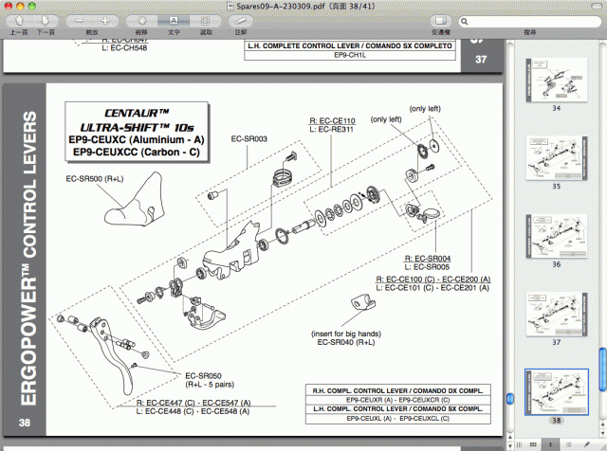Open page 36 thumbnail

click(x=557, y=236)
